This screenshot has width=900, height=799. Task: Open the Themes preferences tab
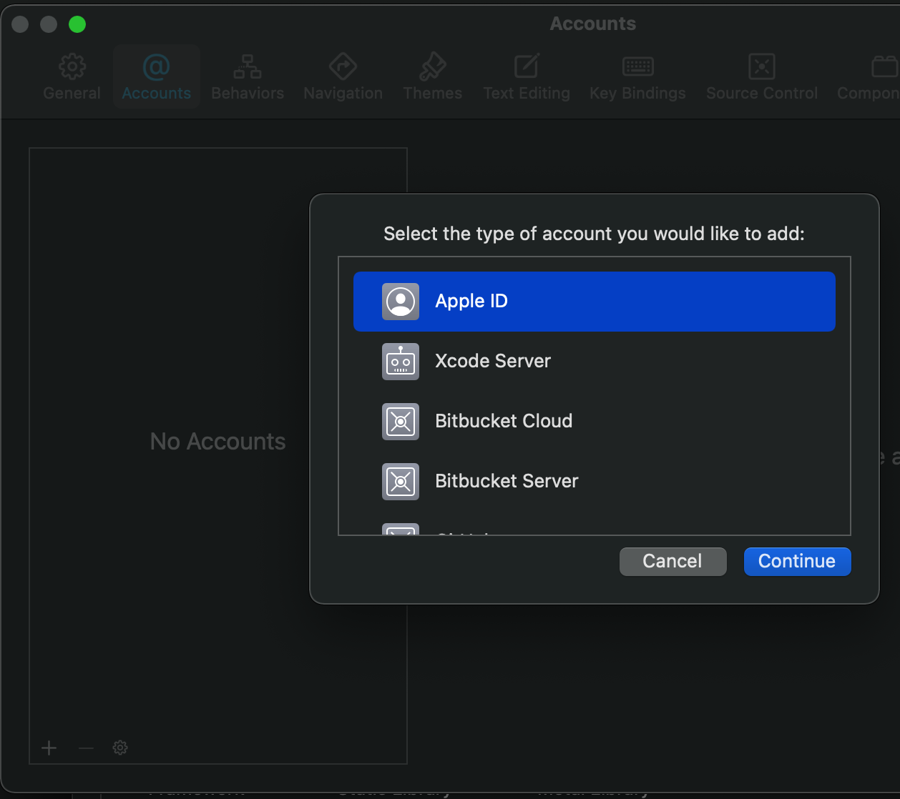(432, 77)
